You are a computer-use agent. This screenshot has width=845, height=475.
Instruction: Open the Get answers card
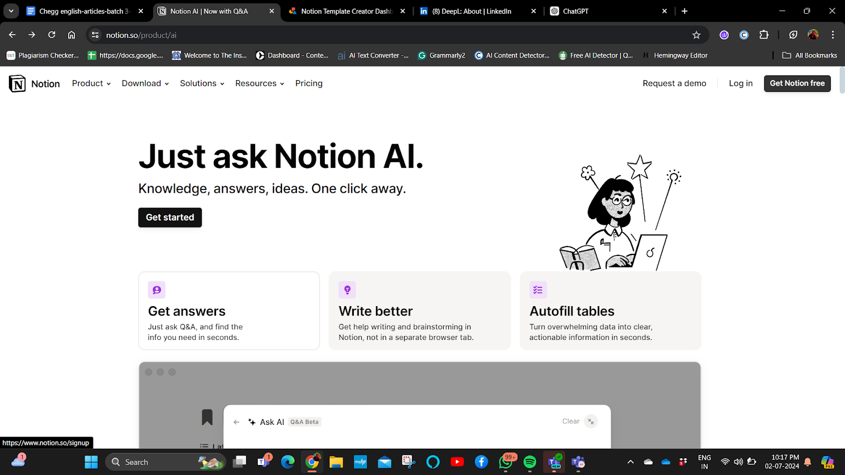[x=229, y=311]
